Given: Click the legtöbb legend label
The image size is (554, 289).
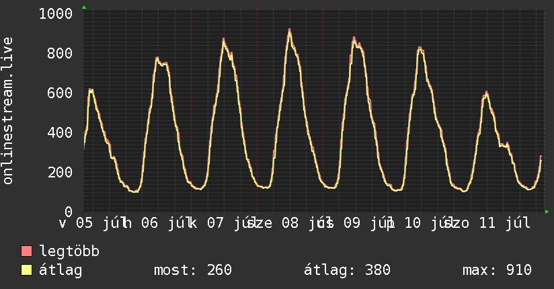Looking at the screenshot, I should pos(69,251).
